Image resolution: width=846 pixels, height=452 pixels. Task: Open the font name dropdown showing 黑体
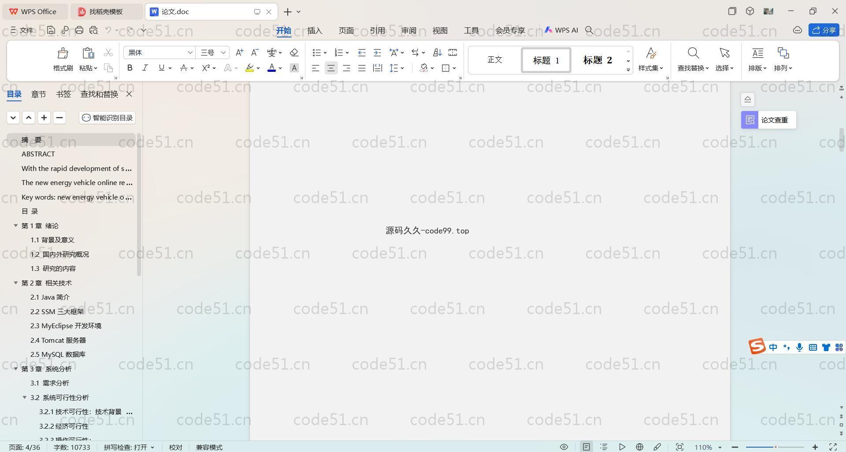[x=190, y=52]
